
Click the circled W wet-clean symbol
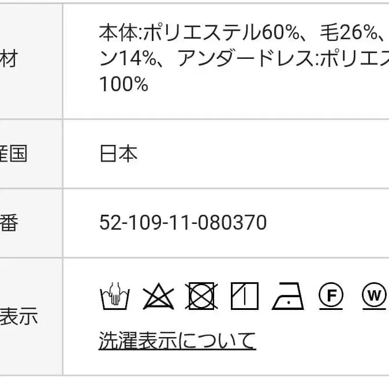point(374,296)
